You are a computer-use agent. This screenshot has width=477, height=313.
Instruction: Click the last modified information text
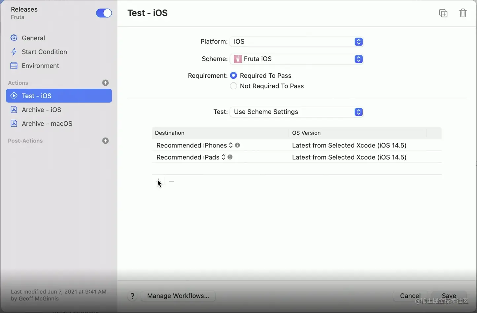pyautogui.click(x=59, y=295)
